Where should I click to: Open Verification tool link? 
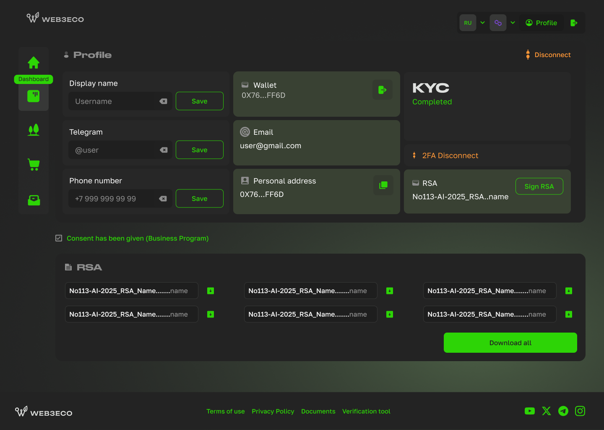tap(366, 411)
